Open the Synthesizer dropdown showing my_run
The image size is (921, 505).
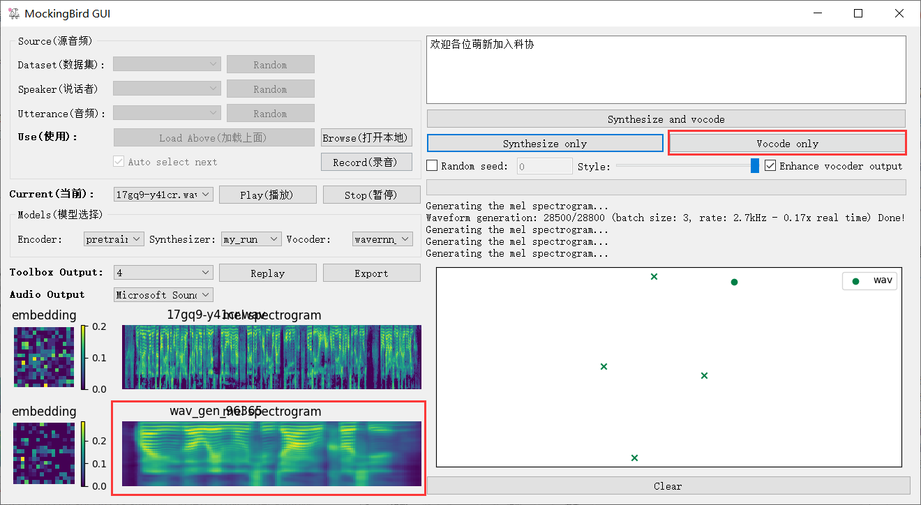click(x=250, y=239)
